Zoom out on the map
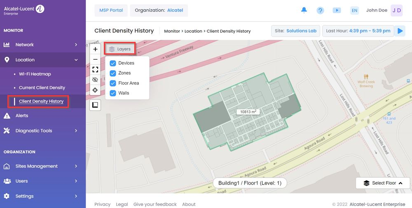The width and height of the screenshot is (412, 208). [x=95, y=59]
